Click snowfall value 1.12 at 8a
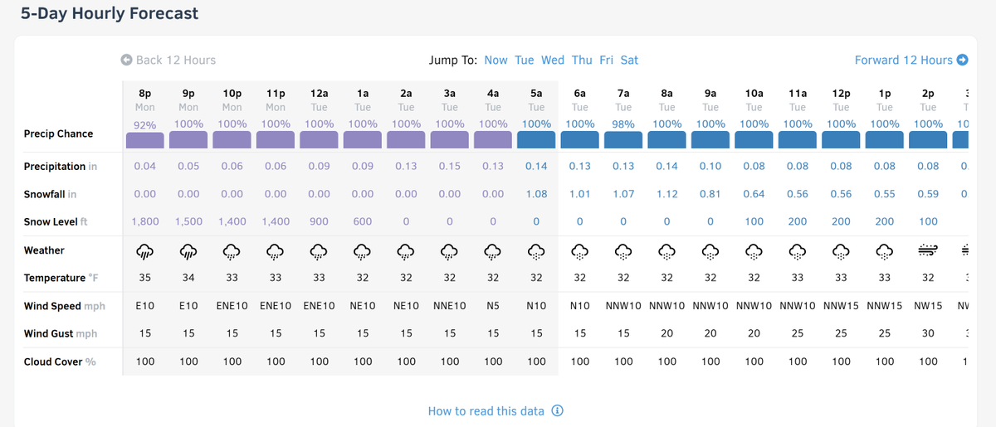996x427 pixels. [x=667, y=194]
